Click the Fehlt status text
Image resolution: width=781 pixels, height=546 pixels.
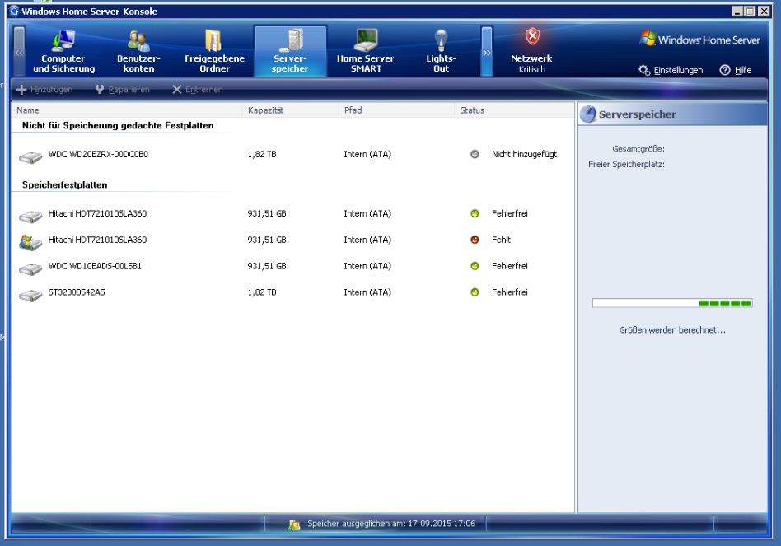click(x=501, y=240)
